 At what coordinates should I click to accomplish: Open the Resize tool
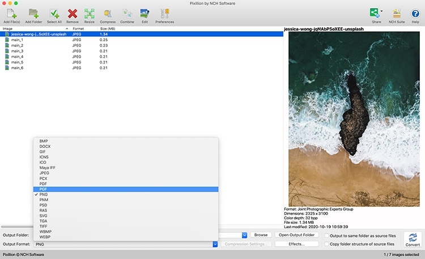[x=90, y=13]
